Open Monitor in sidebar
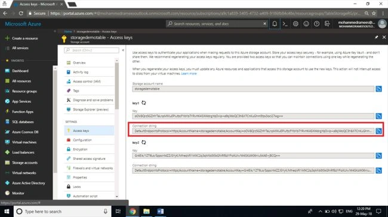 coord(18,193)
